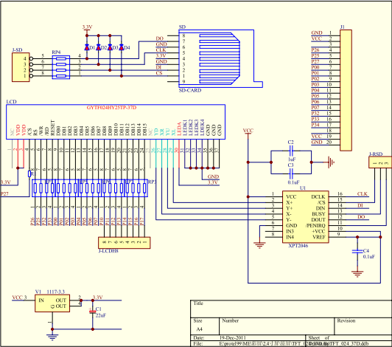The width and height of the screenshot is (392, 347).
Task: Select resistor pack RP4
Action: [61, 67]
